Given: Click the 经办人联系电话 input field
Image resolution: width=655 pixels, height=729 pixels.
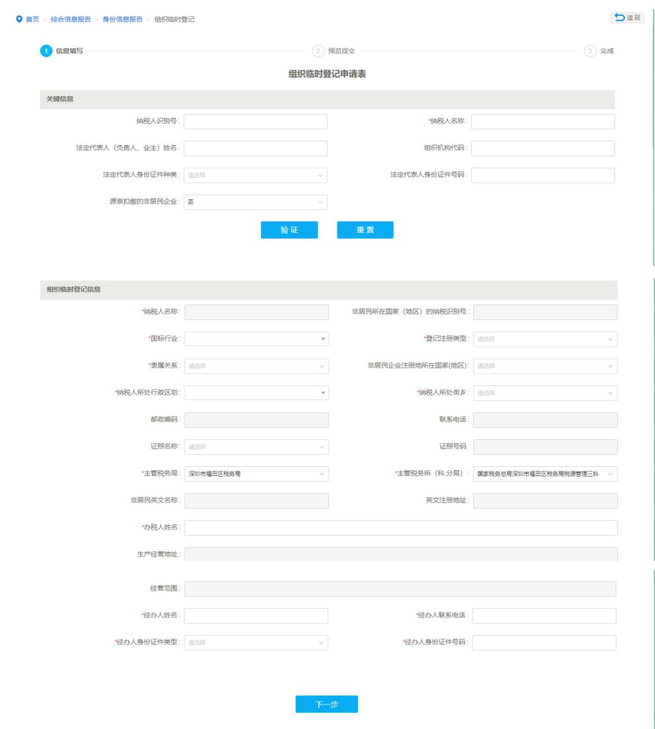Looking at the screenshot, I should click(x=543, y=616).
